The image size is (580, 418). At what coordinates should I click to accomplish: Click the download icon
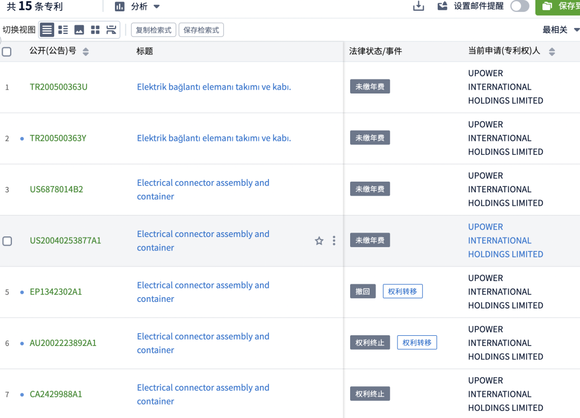pyautogui.click(x=418, y=6)
